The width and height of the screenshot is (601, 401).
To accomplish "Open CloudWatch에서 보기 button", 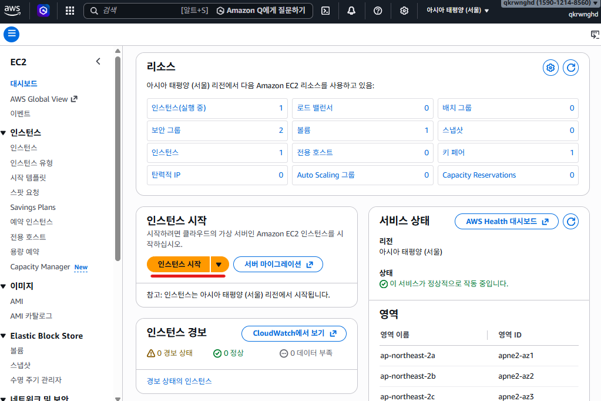I will pyautogui.click(x=294, y=333).
